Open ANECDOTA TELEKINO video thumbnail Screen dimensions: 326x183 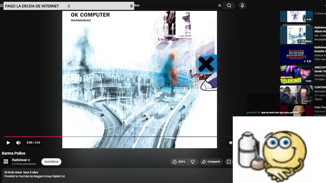click(x=296, y=75)
